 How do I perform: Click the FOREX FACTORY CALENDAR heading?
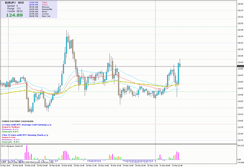18,121
